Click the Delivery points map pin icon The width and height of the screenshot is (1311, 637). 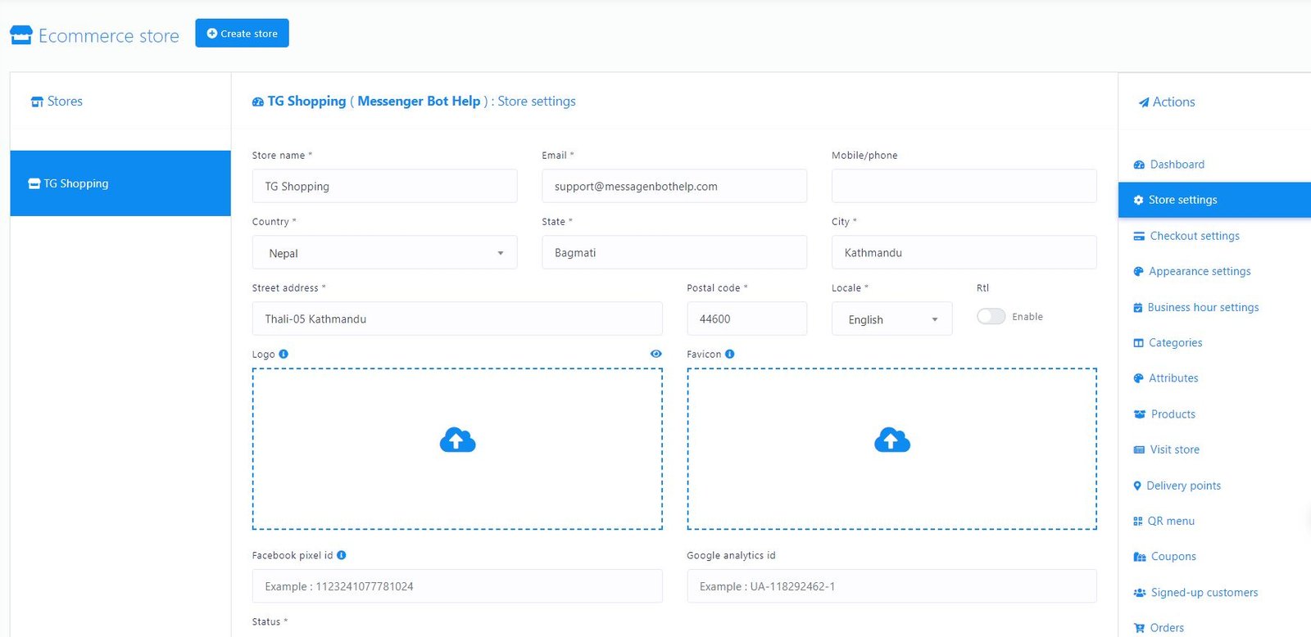(x=1137, y=486)
